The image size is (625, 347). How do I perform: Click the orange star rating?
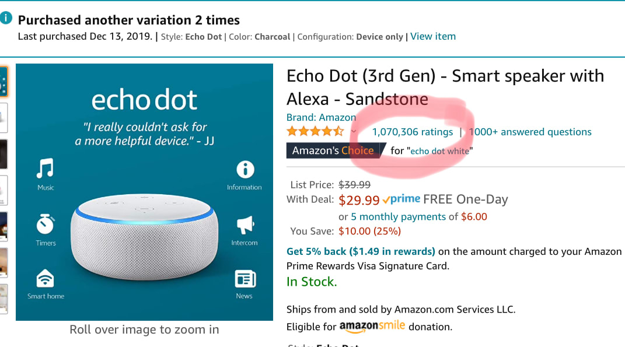pyautogui.click(x=315, y=132)
